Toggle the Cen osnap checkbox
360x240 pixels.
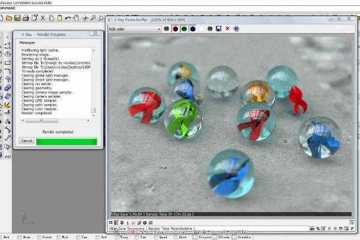[78, 237]
